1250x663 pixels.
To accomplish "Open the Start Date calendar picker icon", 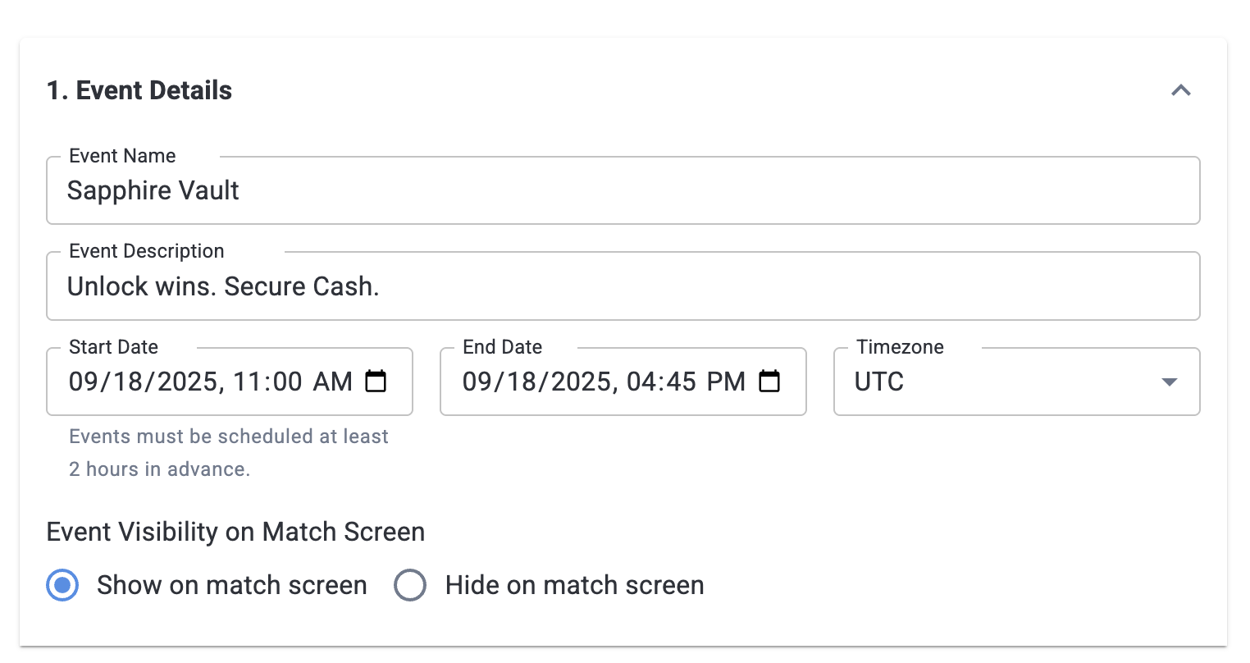I will point(376,382).
